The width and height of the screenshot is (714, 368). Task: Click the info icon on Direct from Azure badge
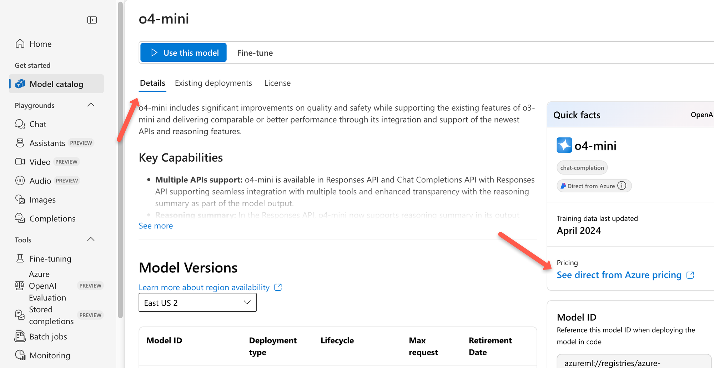[x=622, y=186]
